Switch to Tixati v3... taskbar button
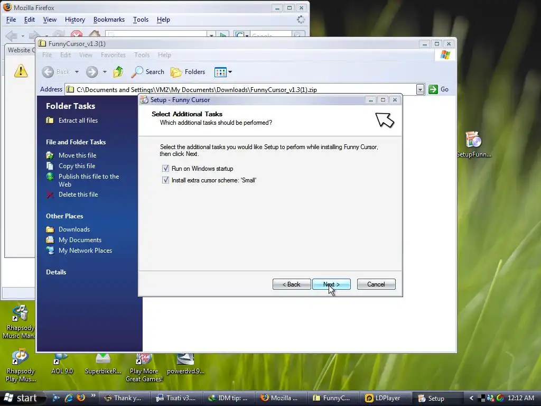The image size is (541, 406). pyautogui.click(x=175, y=398)
